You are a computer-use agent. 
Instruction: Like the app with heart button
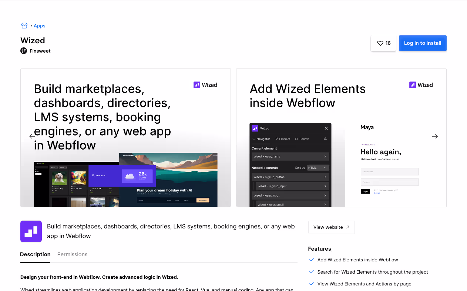(383, 43)
